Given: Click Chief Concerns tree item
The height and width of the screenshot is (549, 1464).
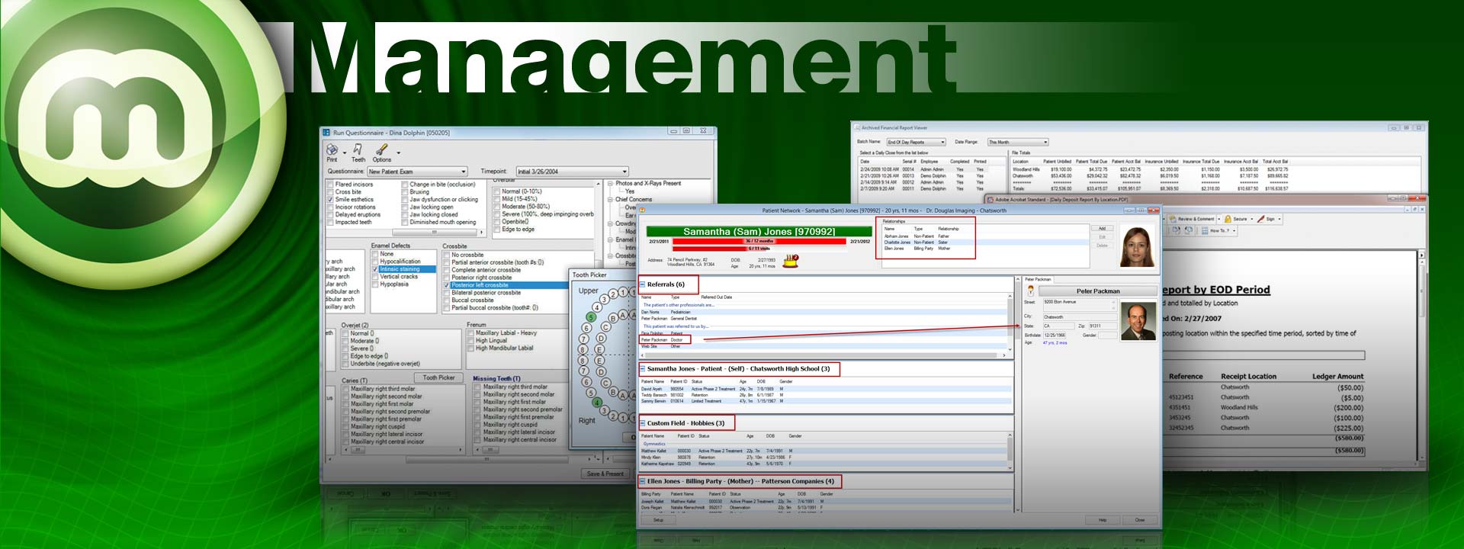Looking at the screenshot, I should [634, 200].
